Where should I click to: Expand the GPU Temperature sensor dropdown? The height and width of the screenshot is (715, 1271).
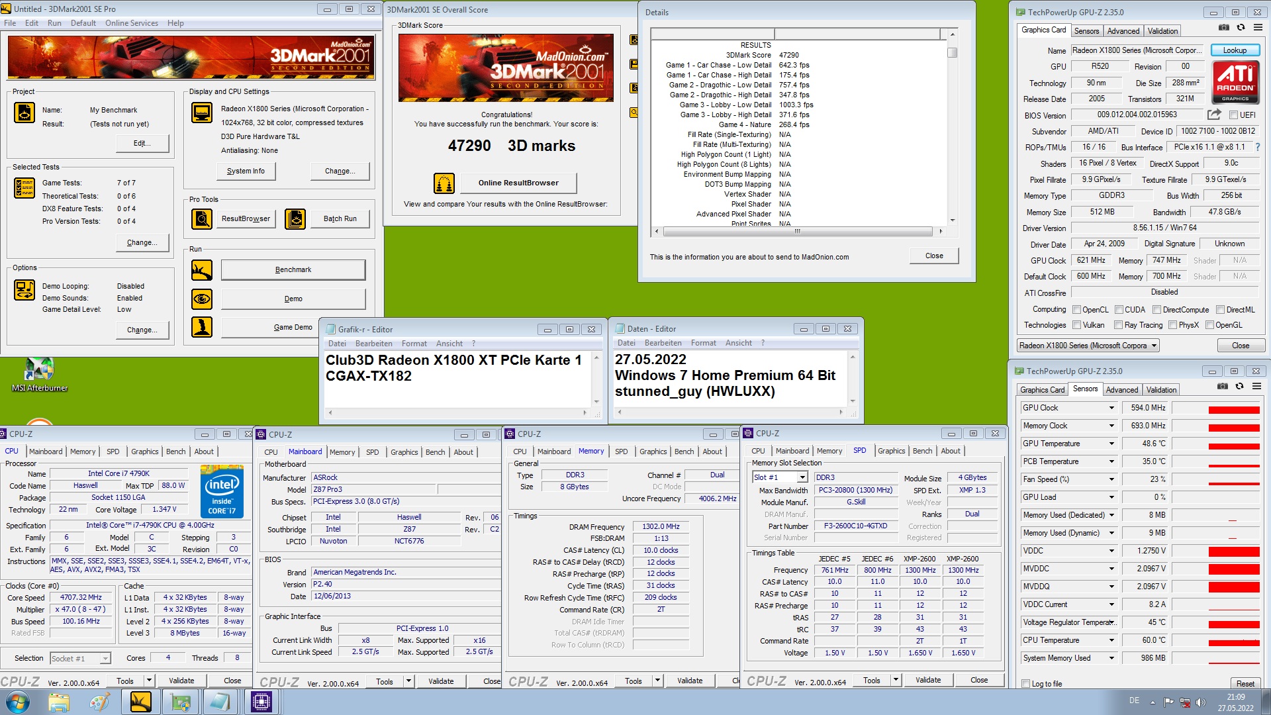1112,444
